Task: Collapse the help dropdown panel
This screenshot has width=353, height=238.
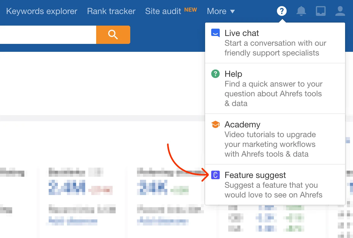Action: (x=281, y=11)
